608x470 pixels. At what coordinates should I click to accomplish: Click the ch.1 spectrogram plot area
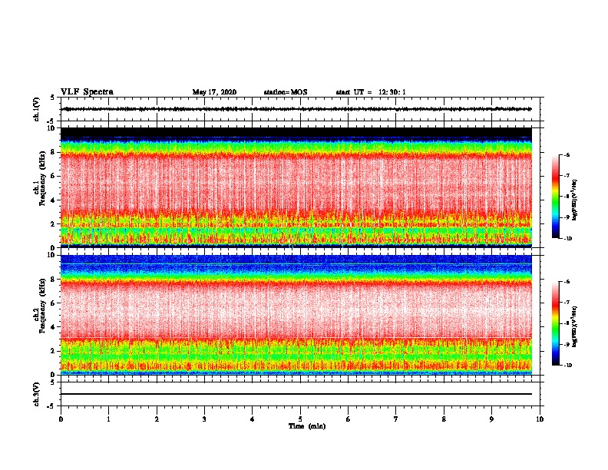point(296,187)
